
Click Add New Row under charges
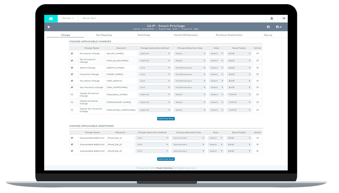pyautogui.click(x=166, y=119)
